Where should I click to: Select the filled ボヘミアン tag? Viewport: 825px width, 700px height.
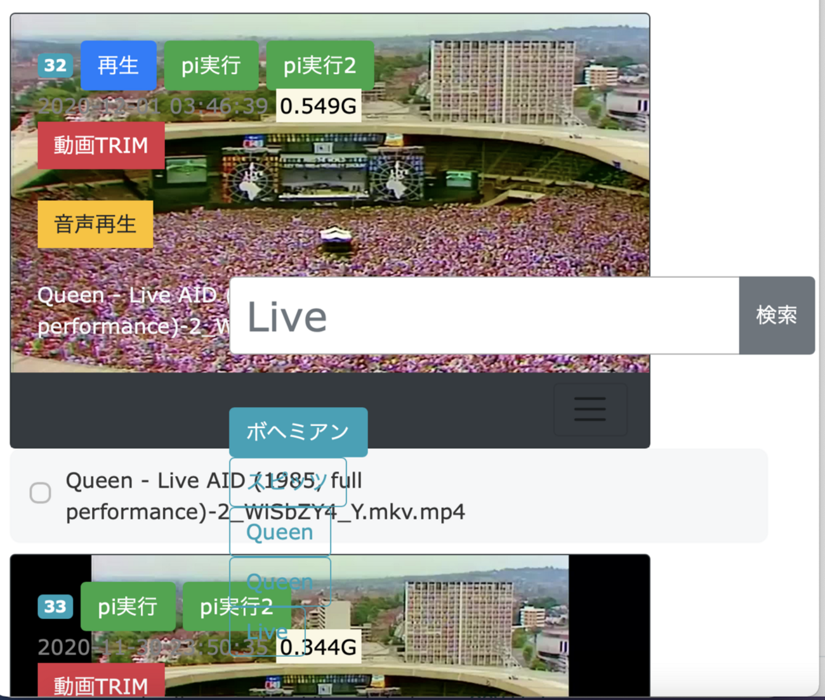298,432
